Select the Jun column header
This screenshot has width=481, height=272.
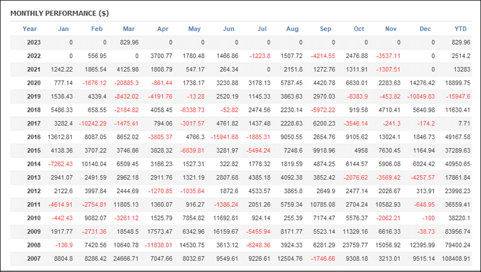pyautogui.click(x=229, y=29)
